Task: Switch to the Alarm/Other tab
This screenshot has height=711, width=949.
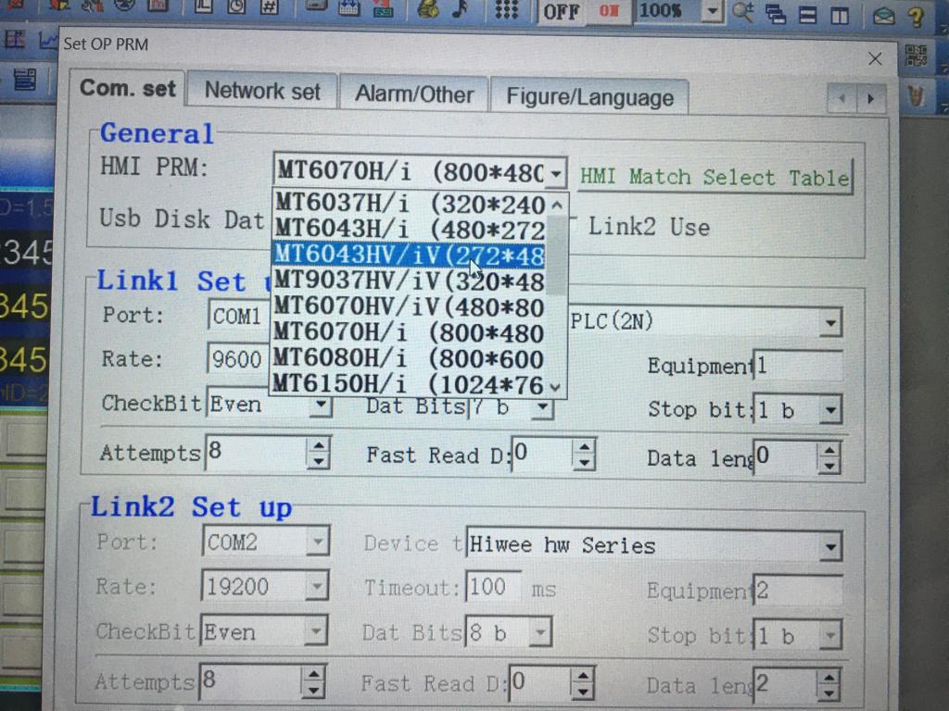Action: tap(414, 94)
